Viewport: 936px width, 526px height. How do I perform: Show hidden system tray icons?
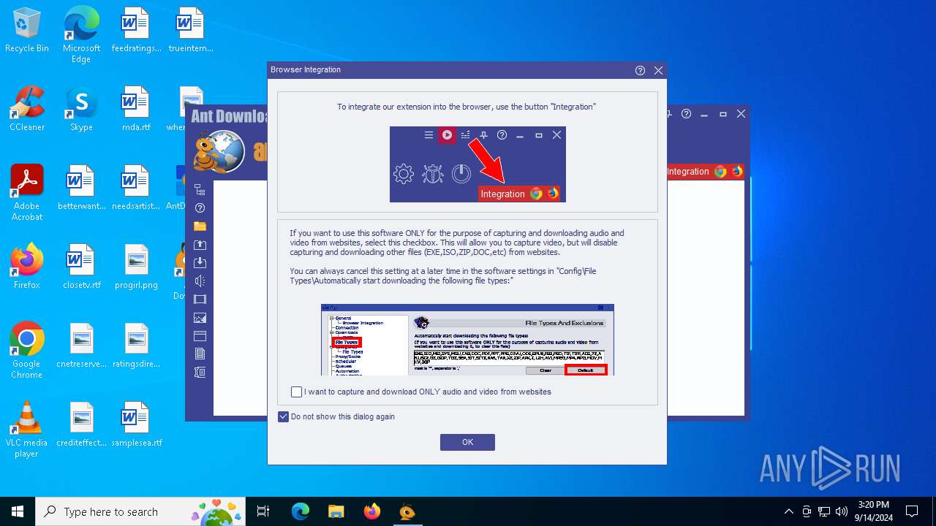tap(788, 511)
